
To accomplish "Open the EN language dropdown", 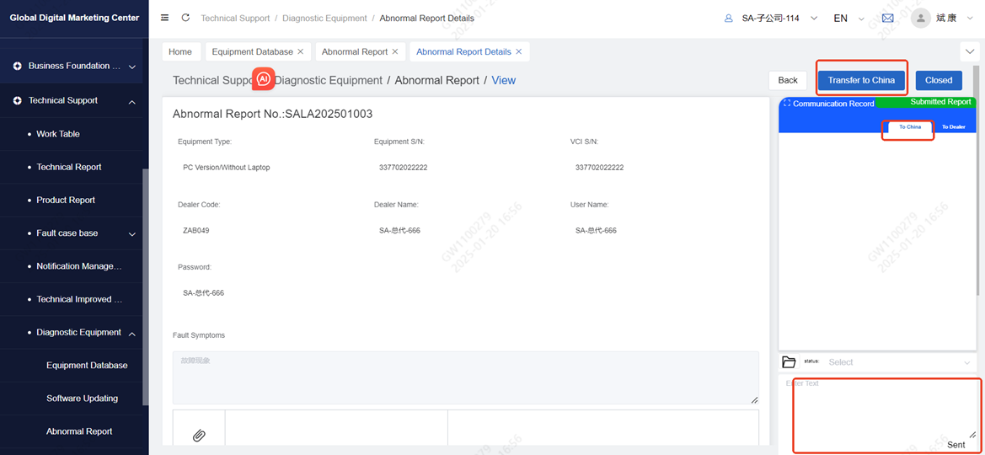I will (x=848, y=18).
